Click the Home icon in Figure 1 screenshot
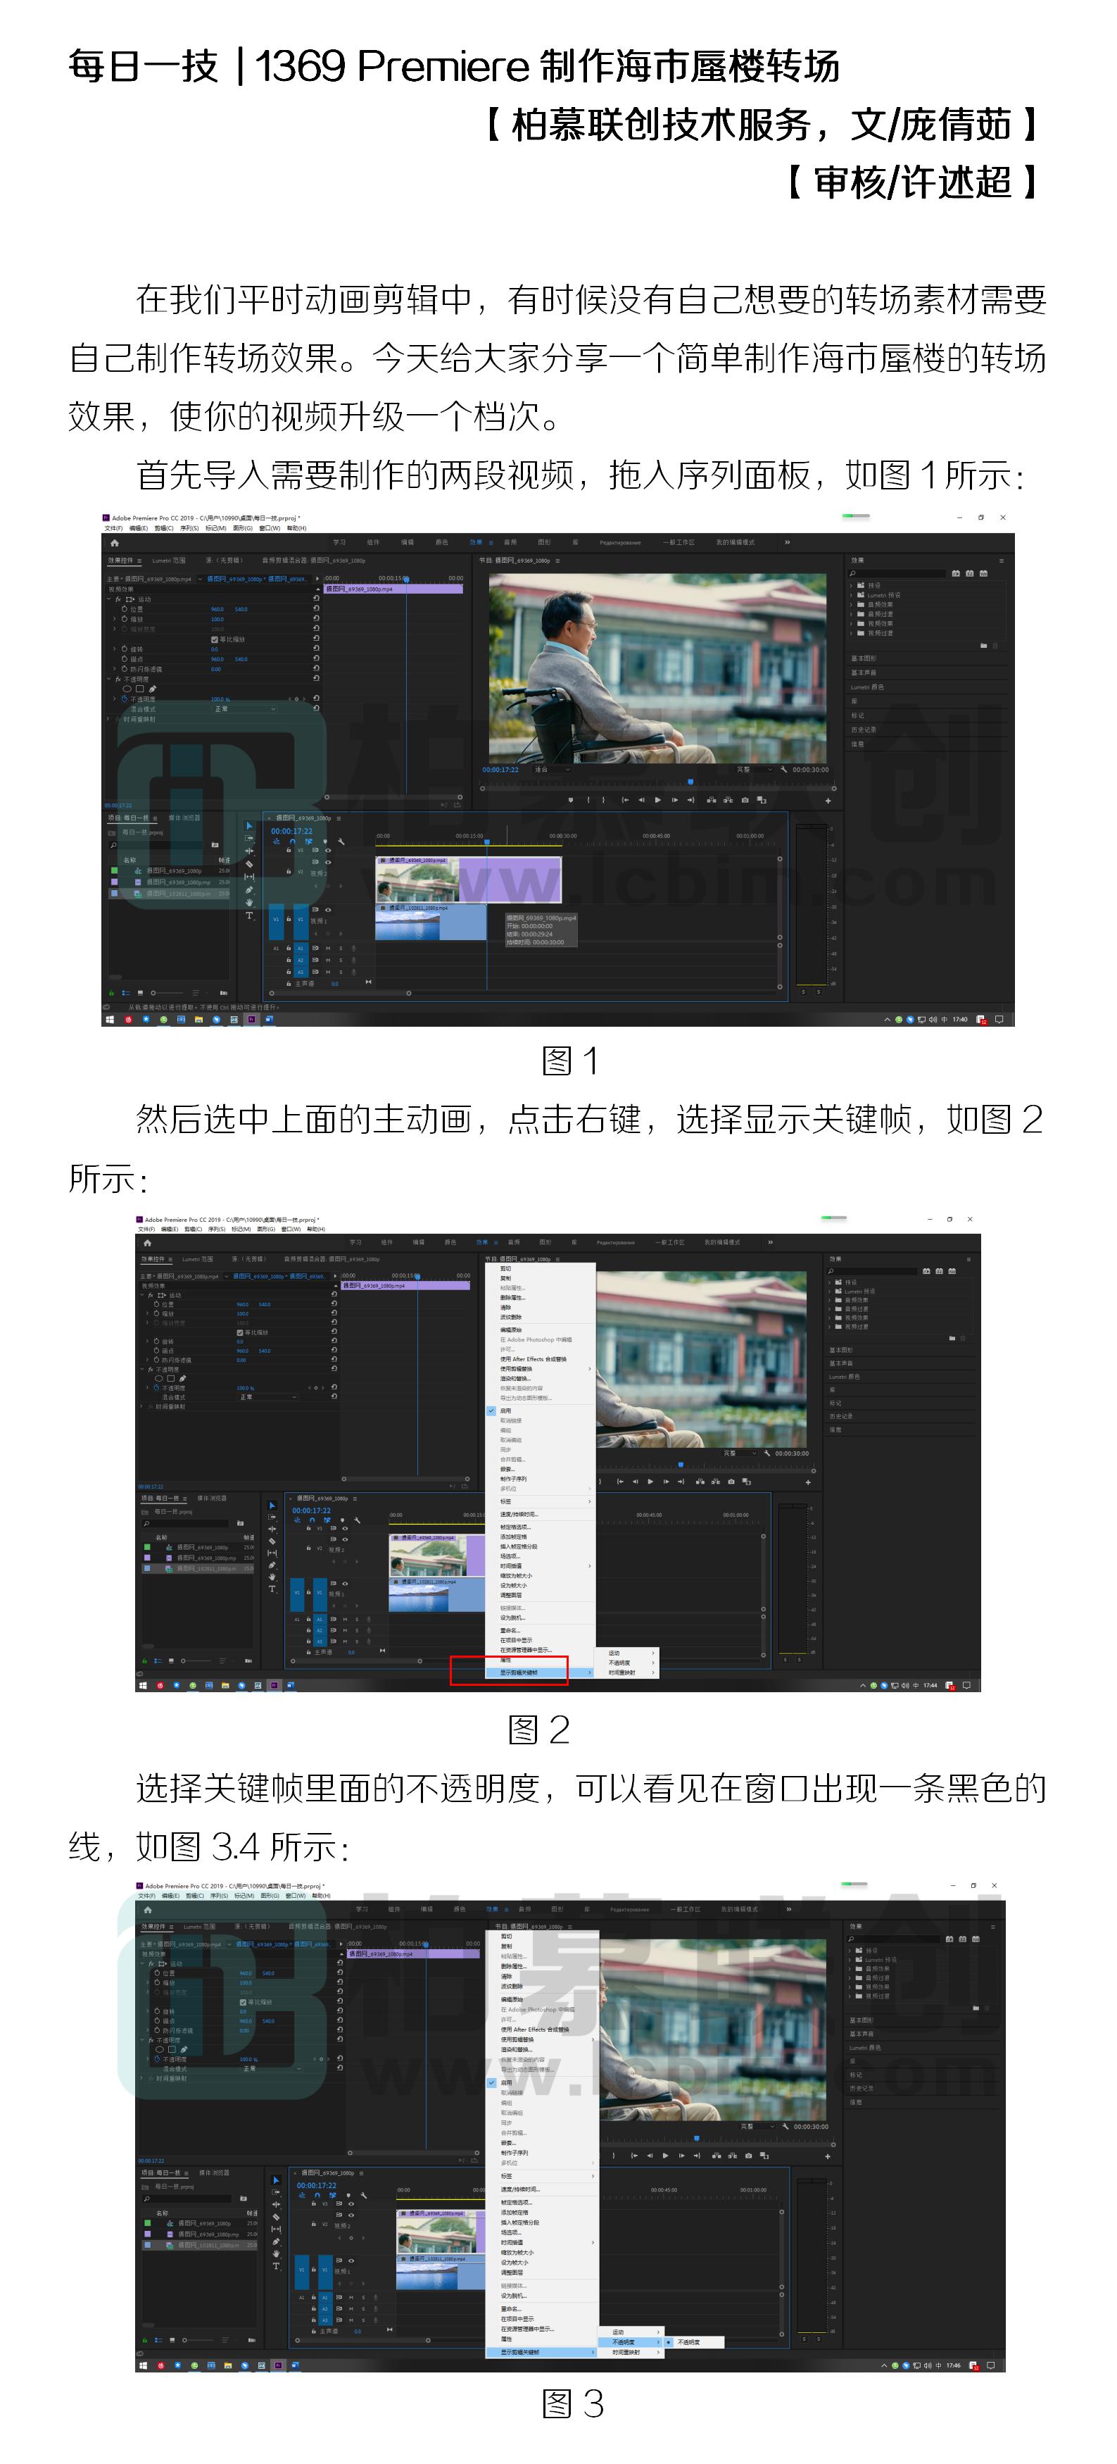 point(115,544)
